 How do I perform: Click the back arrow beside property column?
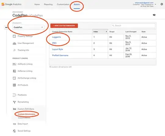6,27
